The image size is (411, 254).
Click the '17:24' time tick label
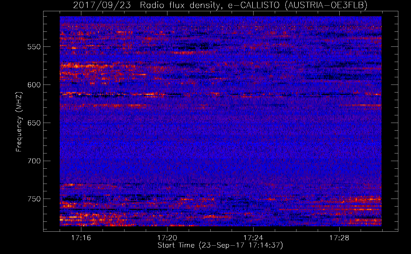click(253, 238)
